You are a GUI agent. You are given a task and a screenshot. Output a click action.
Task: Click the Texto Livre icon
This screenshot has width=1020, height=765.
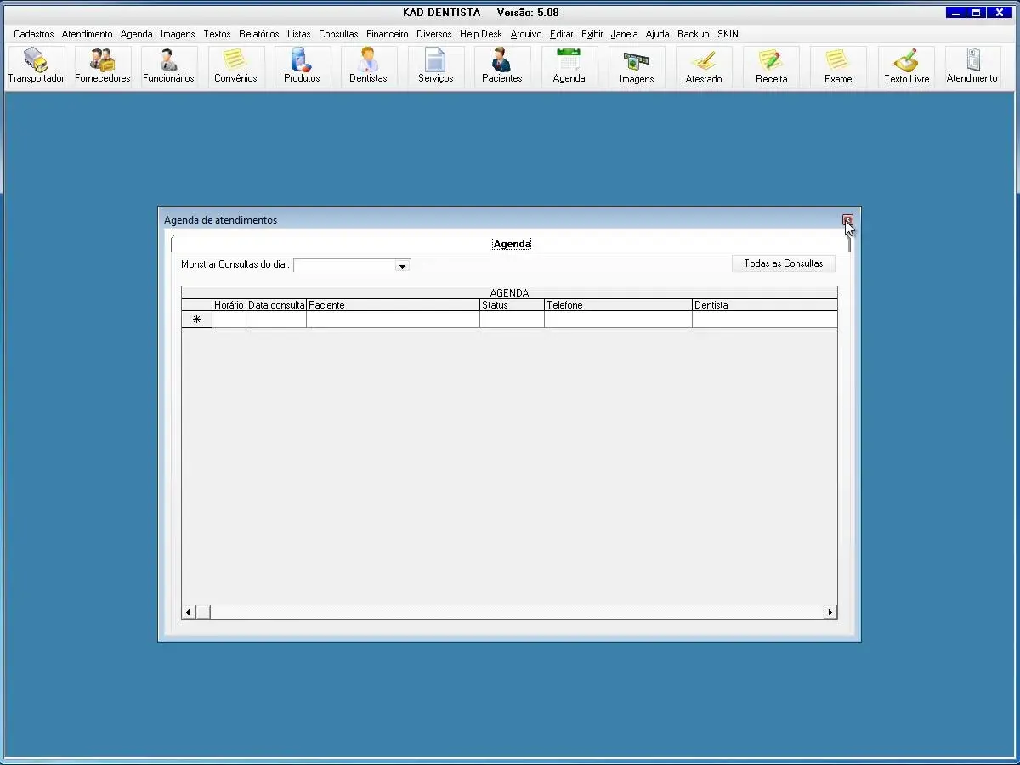tap(906, 66)
